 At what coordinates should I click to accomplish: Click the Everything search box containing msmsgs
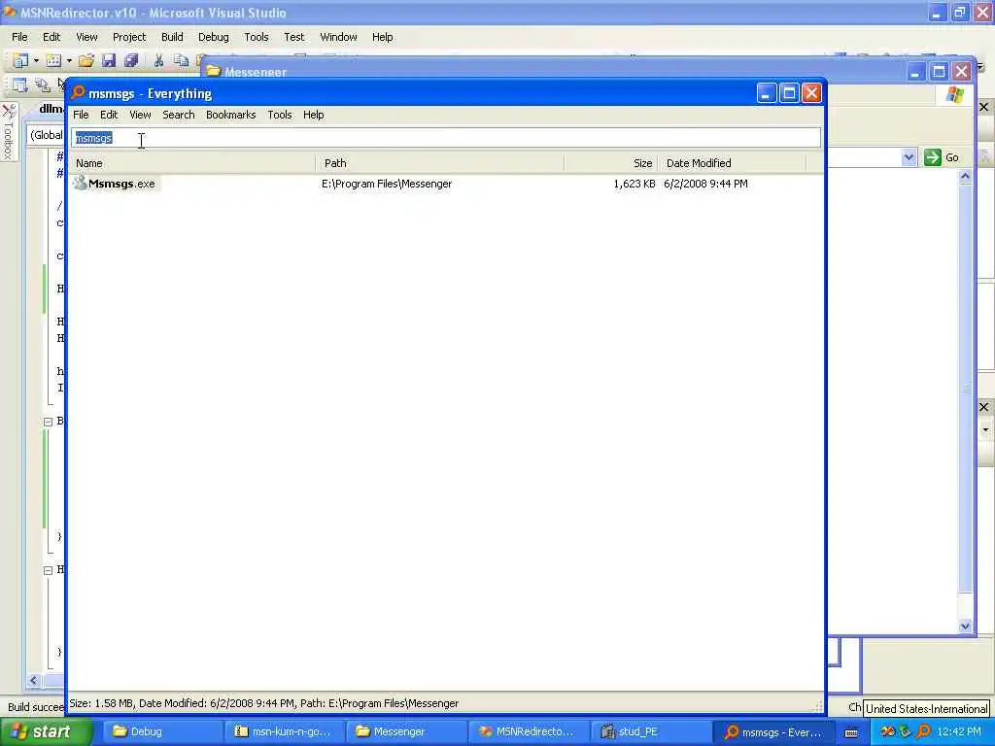click(x=445, y=138)
